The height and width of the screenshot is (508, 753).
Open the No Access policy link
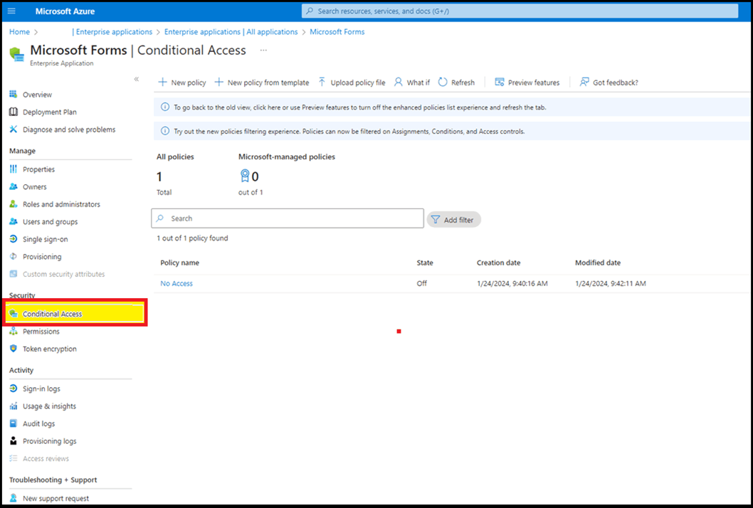point(177,283)
